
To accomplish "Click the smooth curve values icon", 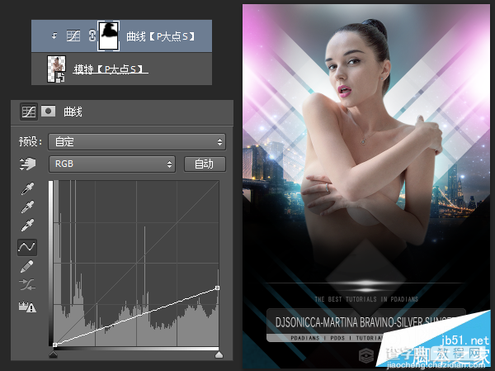I will 27,285.
